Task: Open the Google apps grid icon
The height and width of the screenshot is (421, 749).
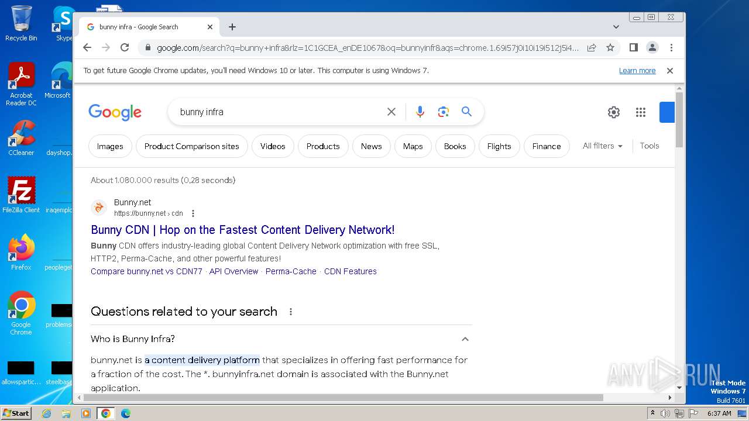Action: pyautogui.click(x=641, y=112)
